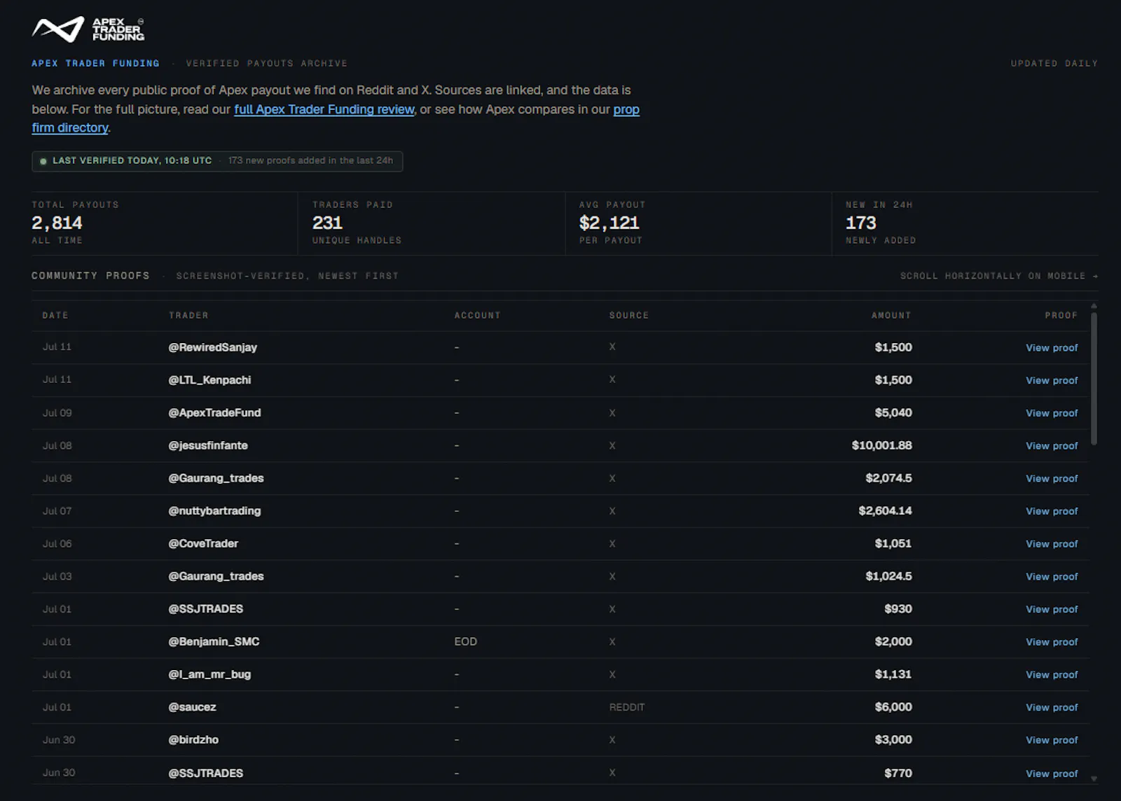Click the table scrollbar up arrow

tap(1094, 306)
